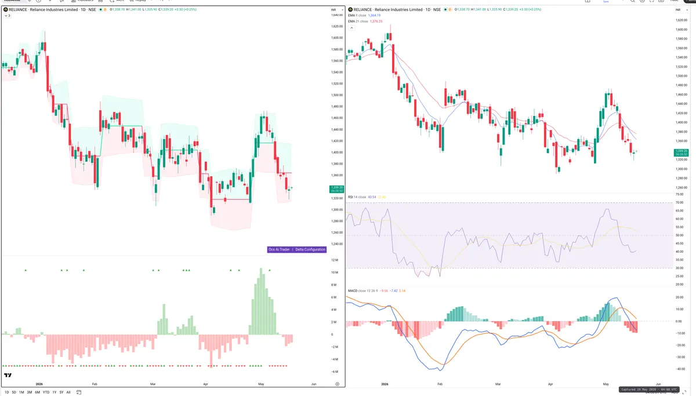Click the Save link in top toolbar
Viewport: 696px width, 396px height.
pos(606,2)
